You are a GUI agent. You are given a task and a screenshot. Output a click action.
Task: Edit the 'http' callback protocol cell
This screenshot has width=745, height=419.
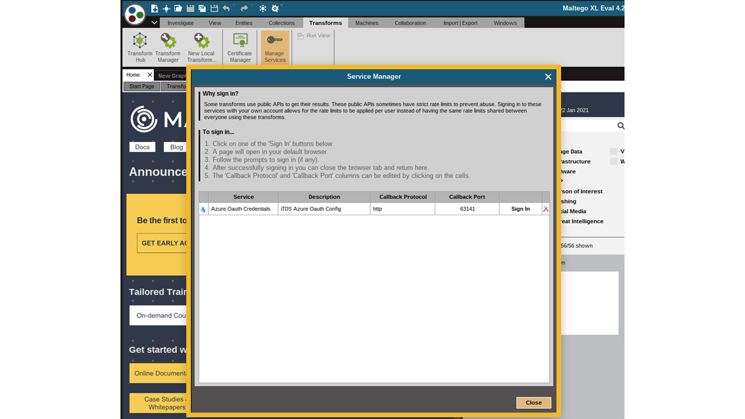coord(403,209)
